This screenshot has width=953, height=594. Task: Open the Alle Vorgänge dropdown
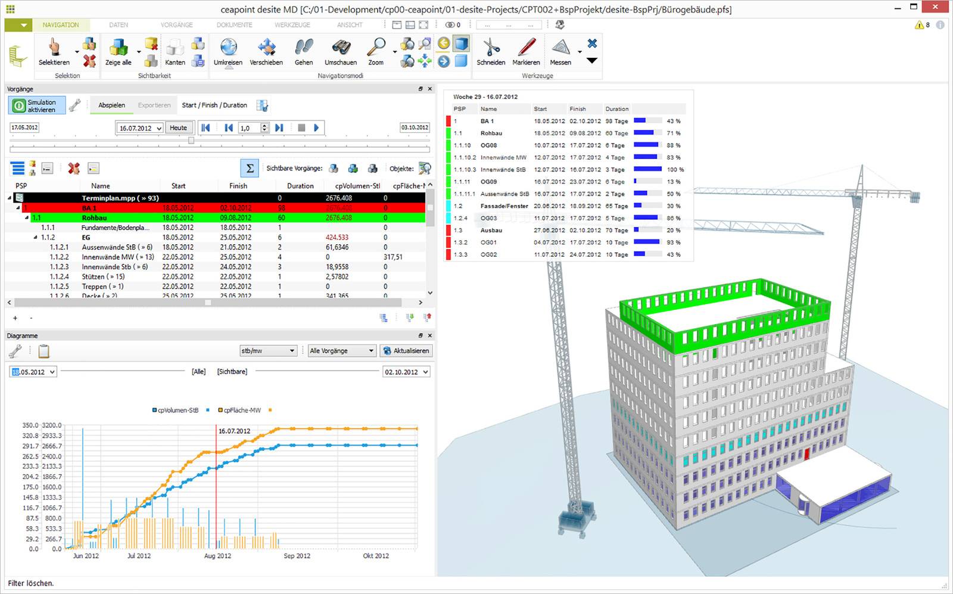click(341, 350)
